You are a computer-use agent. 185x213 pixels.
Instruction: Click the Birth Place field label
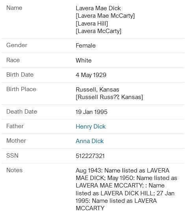[x=21, y=89]
